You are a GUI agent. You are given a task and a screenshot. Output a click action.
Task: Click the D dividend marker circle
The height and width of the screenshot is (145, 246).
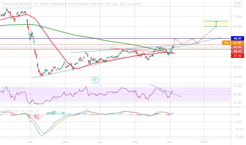(x=95, y=80)
